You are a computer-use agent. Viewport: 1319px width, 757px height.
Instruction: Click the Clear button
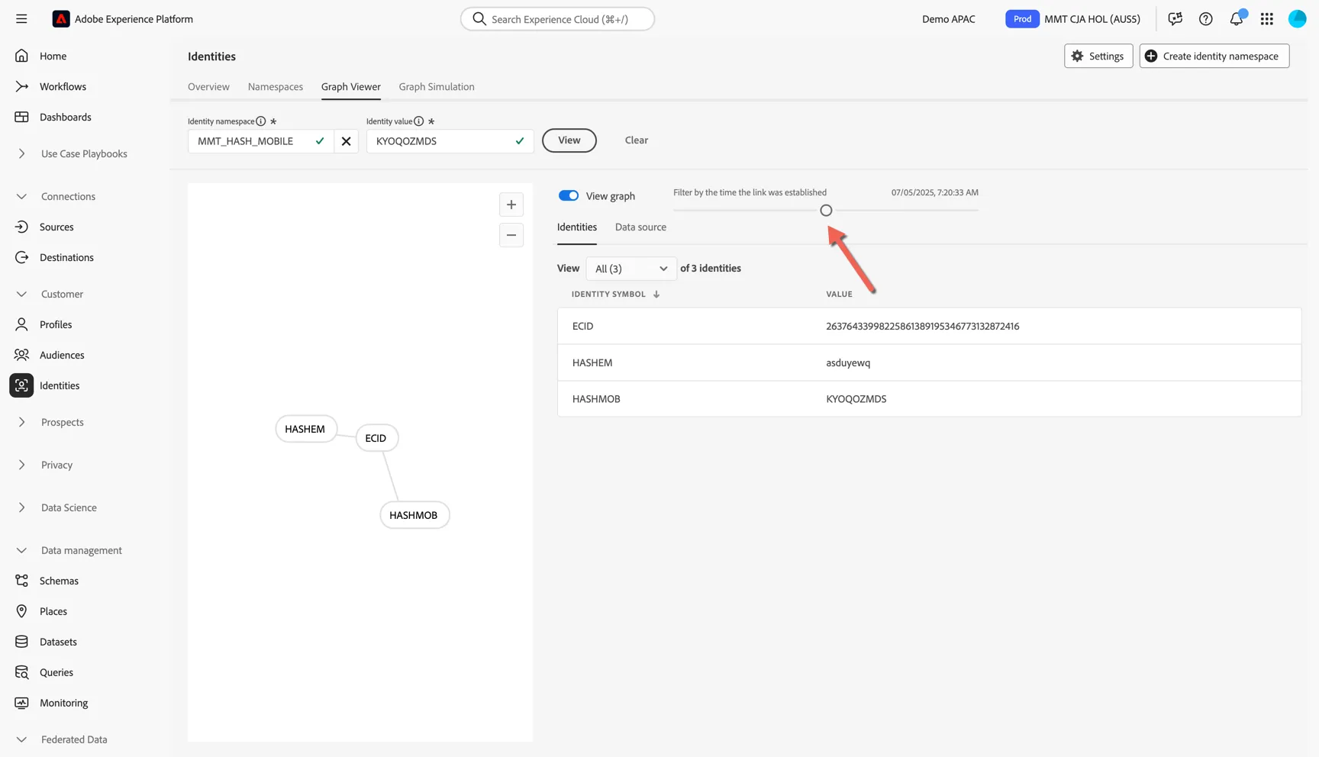pyautogui.click(x=637, y=140)
